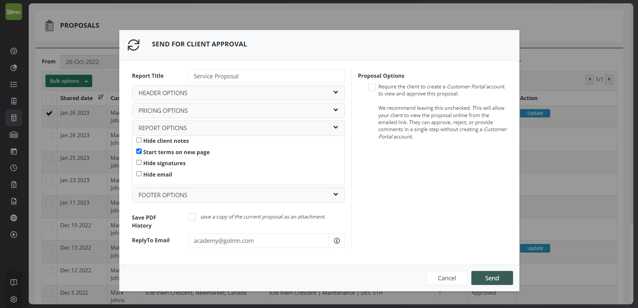Open the help chat sidebar icon
Image resolution: width=638 pixels, height=308 pixels.
[x=14, y=283]
